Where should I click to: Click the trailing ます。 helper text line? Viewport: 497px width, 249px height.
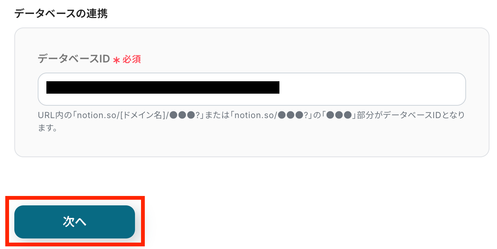click(48, 128)
